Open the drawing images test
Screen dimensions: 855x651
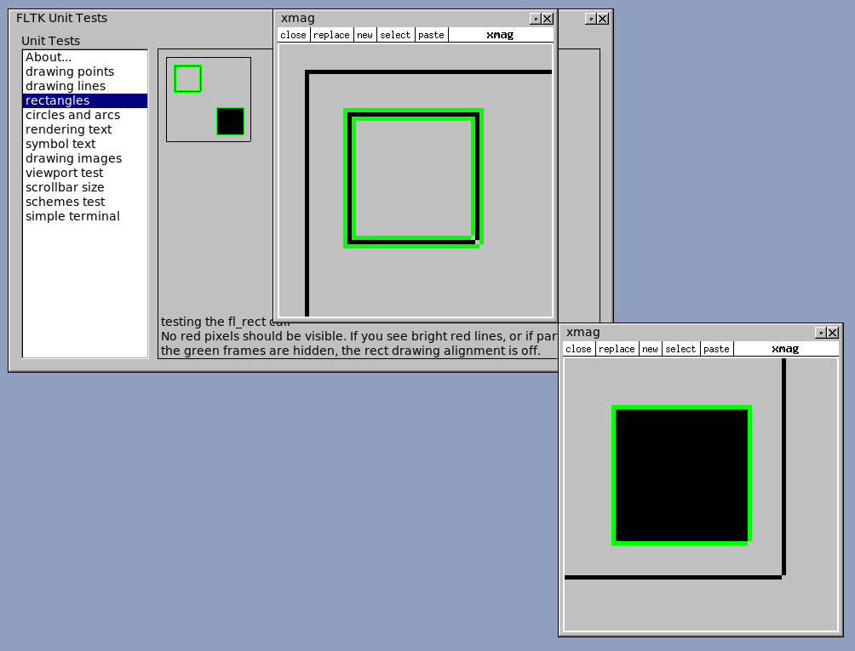point(73,158)
